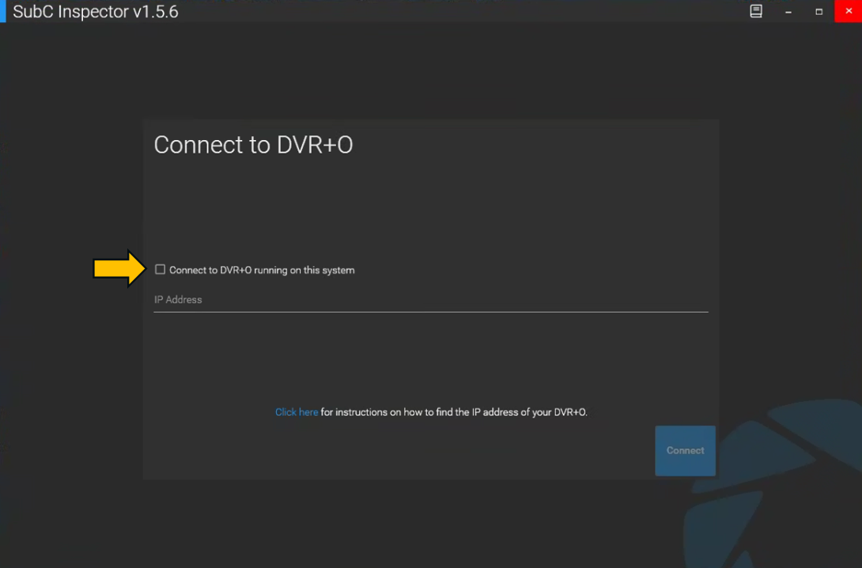
Task: Click the 'Connect to DVR+O' dialog heading
Action: [x=253, y=145]
